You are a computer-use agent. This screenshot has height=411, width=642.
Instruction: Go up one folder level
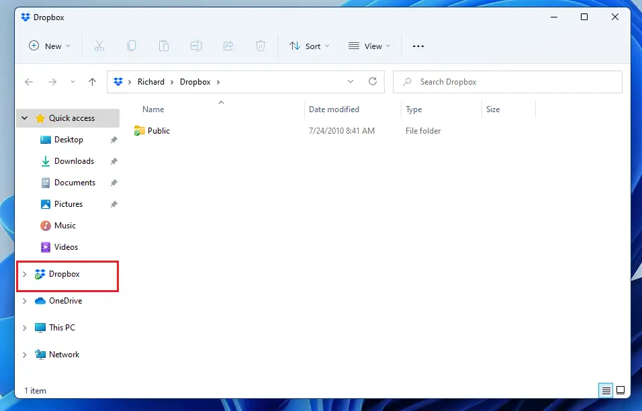coord(92,82)
